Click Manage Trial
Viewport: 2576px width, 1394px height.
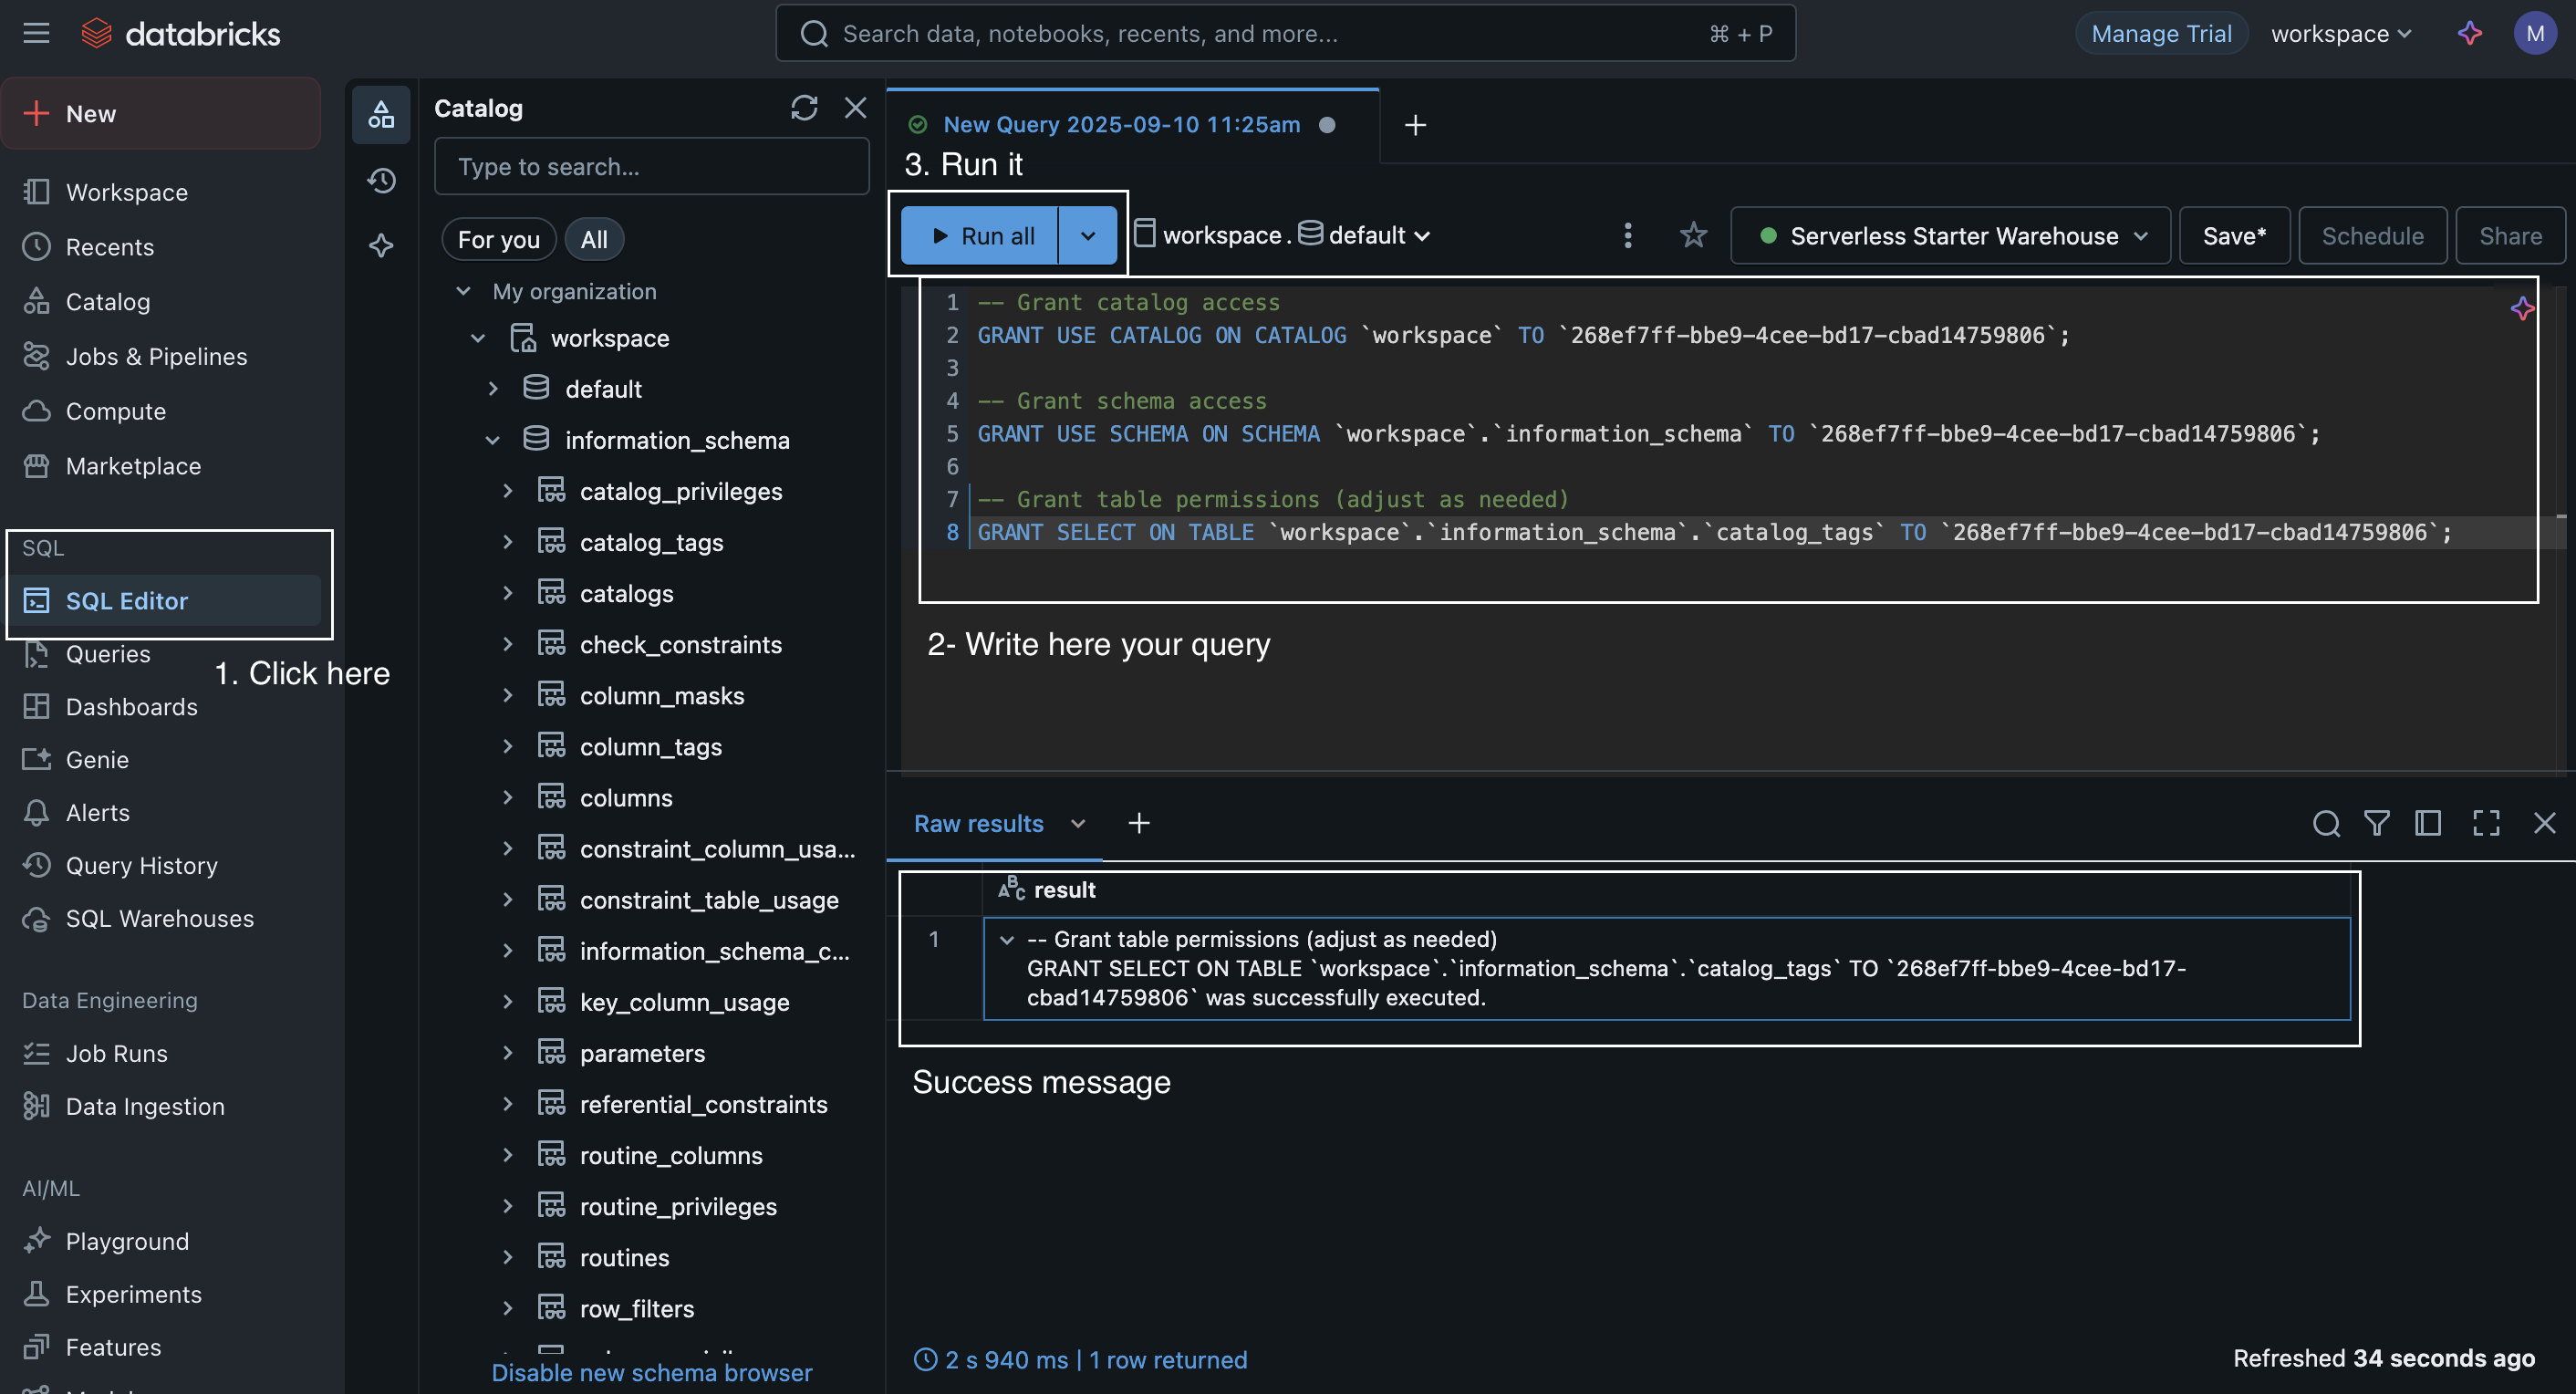click(2161, 33)
